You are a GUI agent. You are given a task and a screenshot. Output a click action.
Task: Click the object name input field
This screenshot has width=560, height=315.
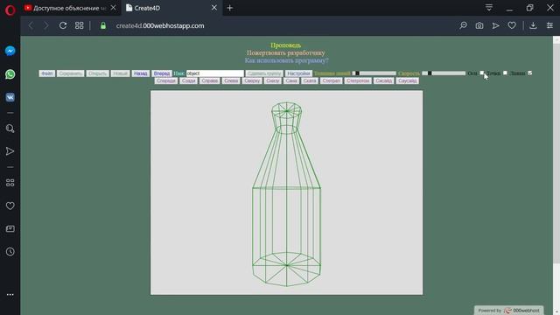(215, 73)
